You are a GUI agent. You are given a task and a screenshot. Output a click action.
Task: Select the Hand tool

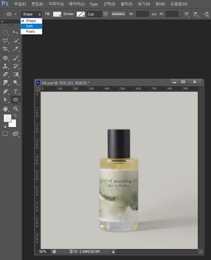5,109
